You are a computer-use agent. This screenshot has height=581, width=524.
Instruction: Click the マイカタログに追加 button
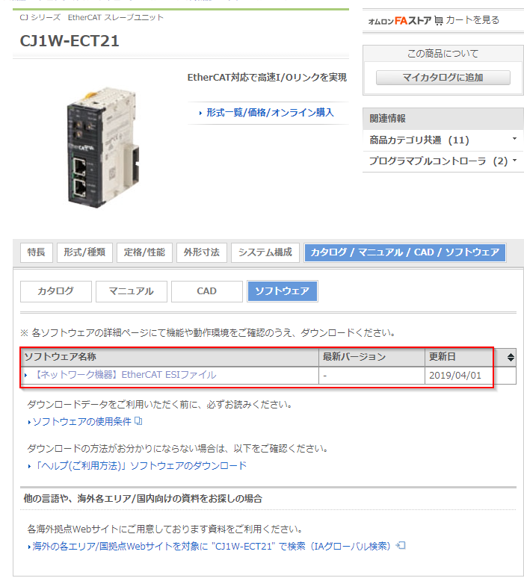click(x=443, y=78)
